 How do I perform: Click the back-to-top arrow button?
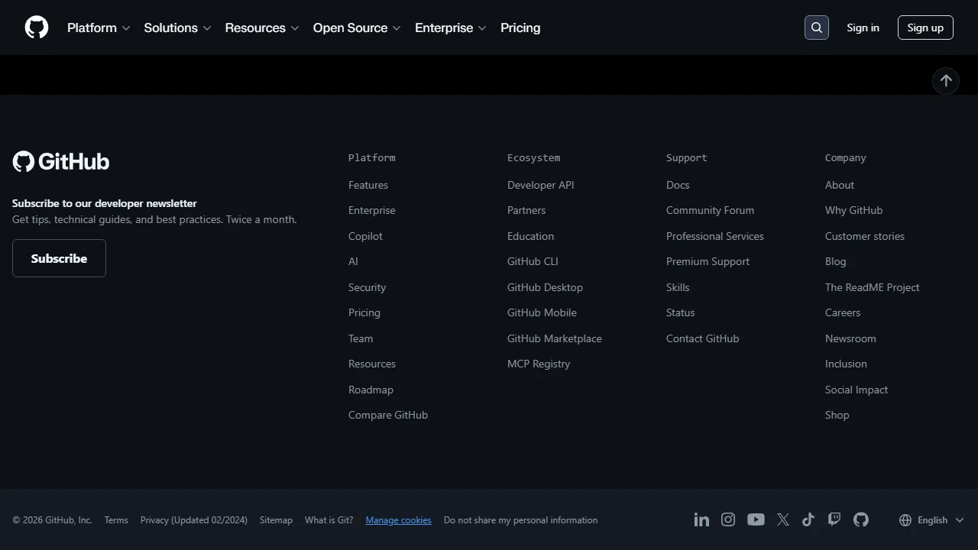click(x=946, y=80)
